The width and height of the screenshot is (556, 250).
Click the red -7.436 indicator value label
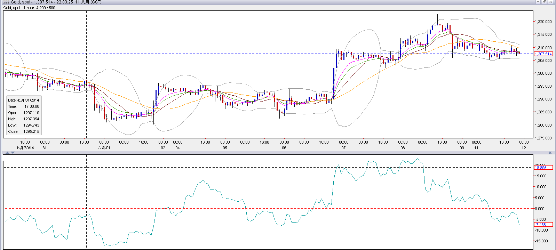541,225
